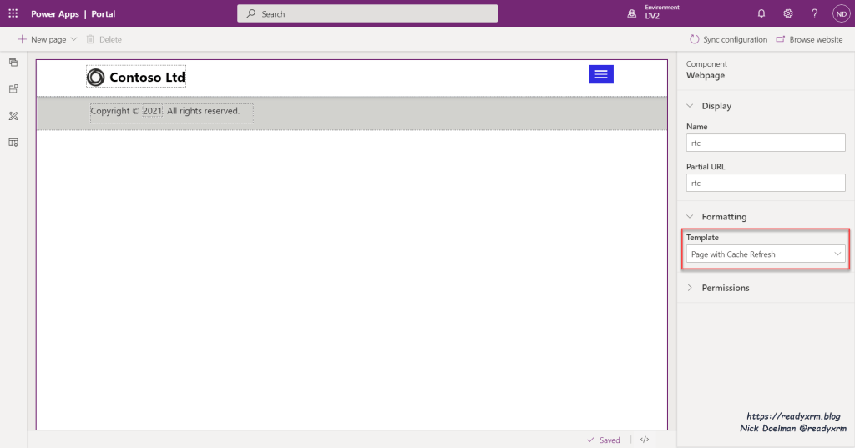The height and width of the screenshot is (448, 855).
Task: Open the app launcher waffle icon
Action: [x=13, y=13]
